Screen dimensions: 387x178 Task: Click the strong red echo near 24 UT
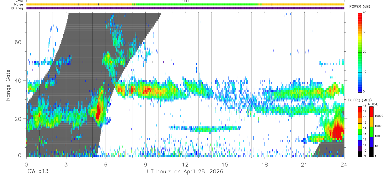point(338,131)
